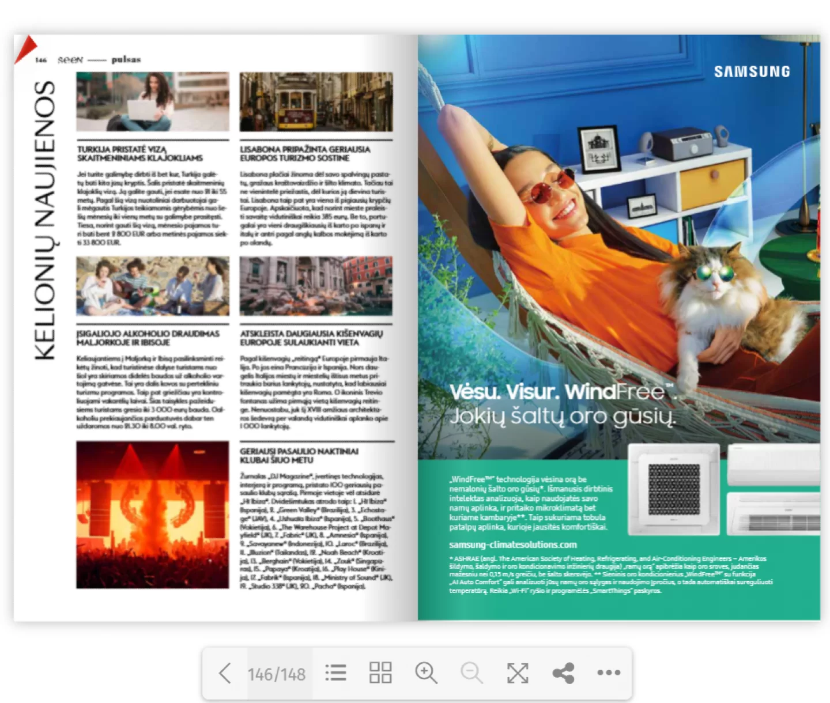
Task: Click the 'Geriausi pasaulio naktiniai klubai' headline
Action: pyautogui.click(x=299, y=455)
